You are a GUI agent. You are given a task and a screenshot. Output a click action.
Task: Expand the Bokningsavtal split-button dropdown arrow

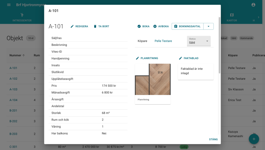(209, 26)
